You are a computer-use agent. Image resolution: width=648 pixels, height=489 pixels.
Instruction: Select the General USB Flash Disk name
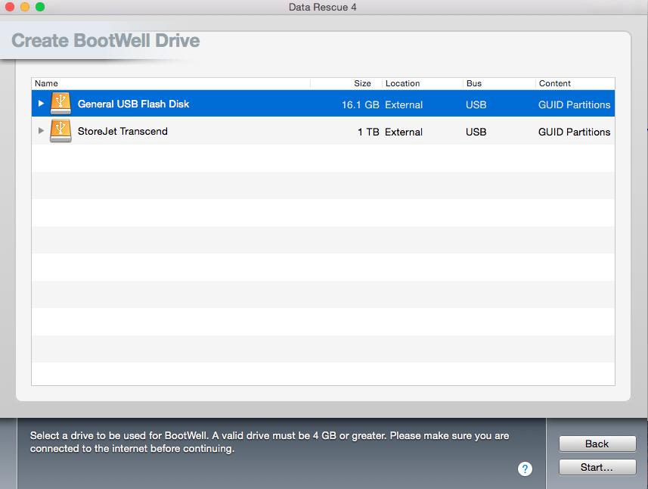click(133, 104)
